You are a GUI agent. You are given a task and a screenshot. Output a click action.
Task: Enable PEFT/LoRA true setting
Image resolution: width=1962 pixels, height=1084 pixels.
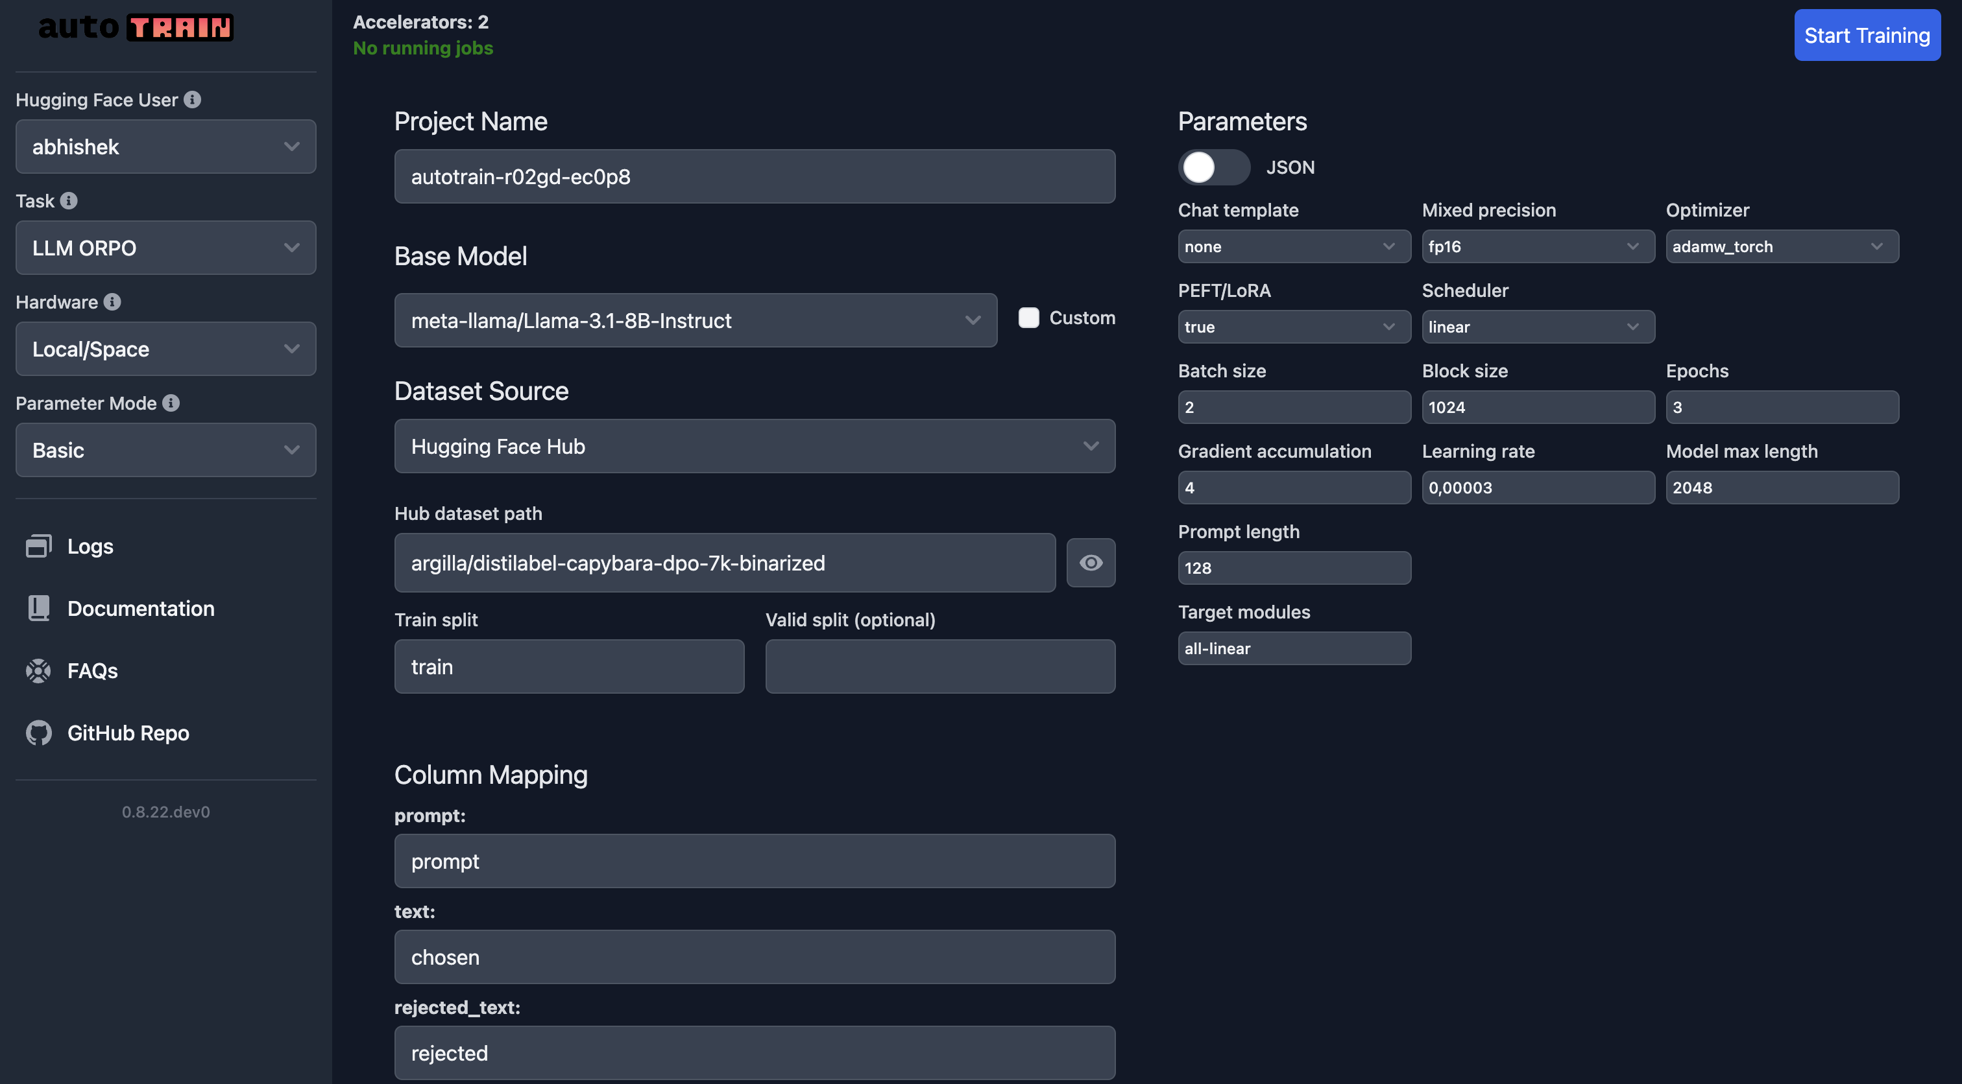(1293, 325)
